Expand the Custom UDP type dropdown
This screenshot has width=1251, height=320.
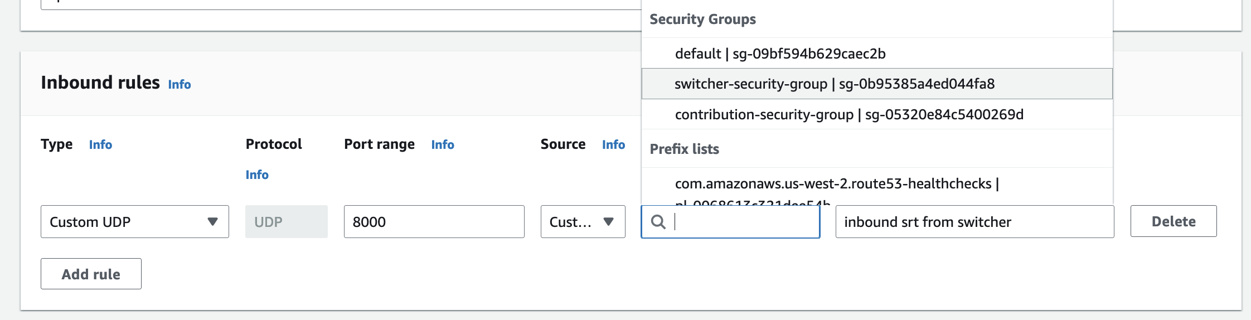135,222
